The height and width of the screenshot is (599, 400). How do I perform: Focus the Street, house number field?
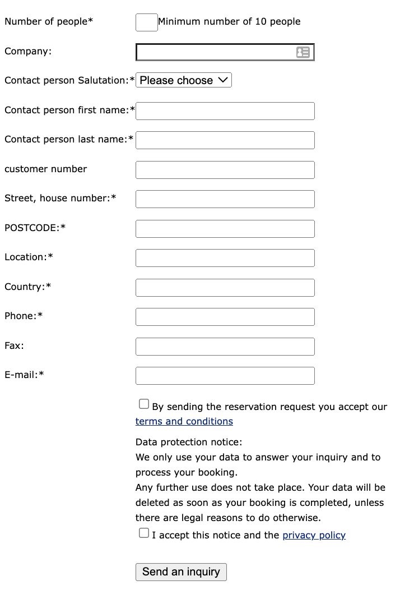(225, 199)
